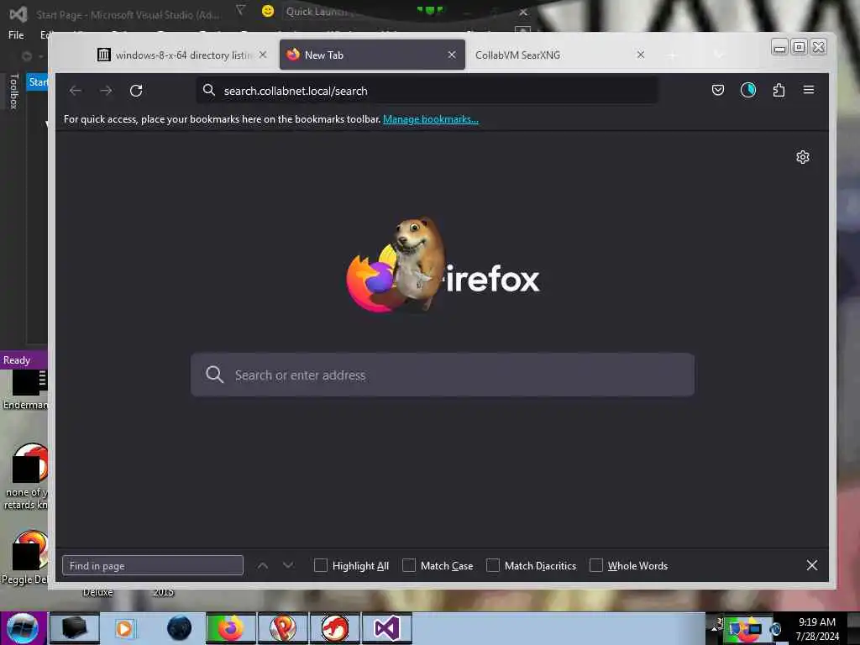The image size is (860, 645).
Task: Click the clock showing 9:19 AM
Action: 816,622
